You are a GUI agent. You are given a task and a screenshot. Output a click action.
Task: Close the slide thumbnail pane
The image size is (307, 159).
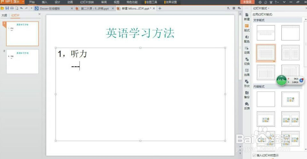(40, 14)
